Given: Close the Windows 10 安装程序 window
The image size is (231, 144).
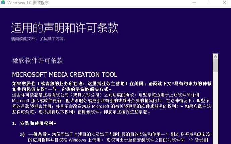Looking at the screenshot, I should [x=225, y=3].
